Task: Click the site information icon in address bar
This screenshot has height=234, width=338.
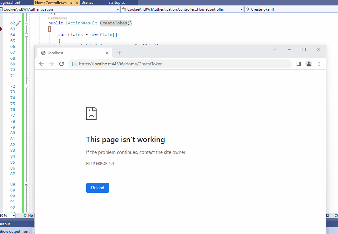Action: click(x=74, y=64)
